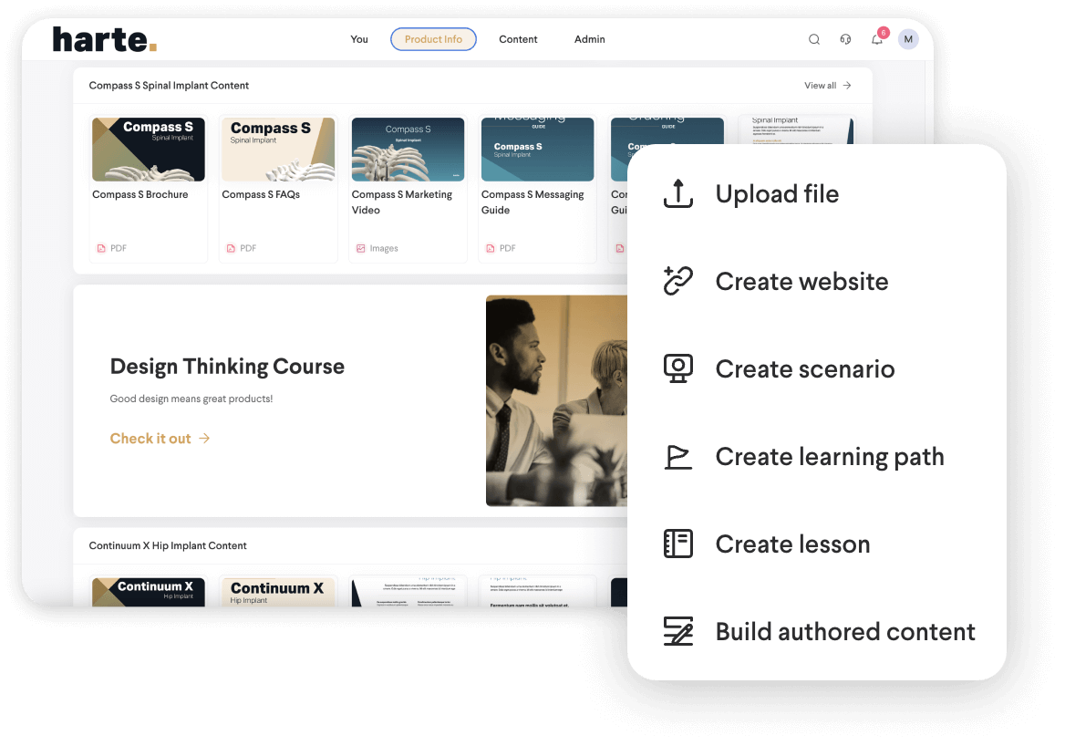Screen dimensions: 1065x746
Task: Click 'Good design means great products!' text
Action: pos(191,399)
